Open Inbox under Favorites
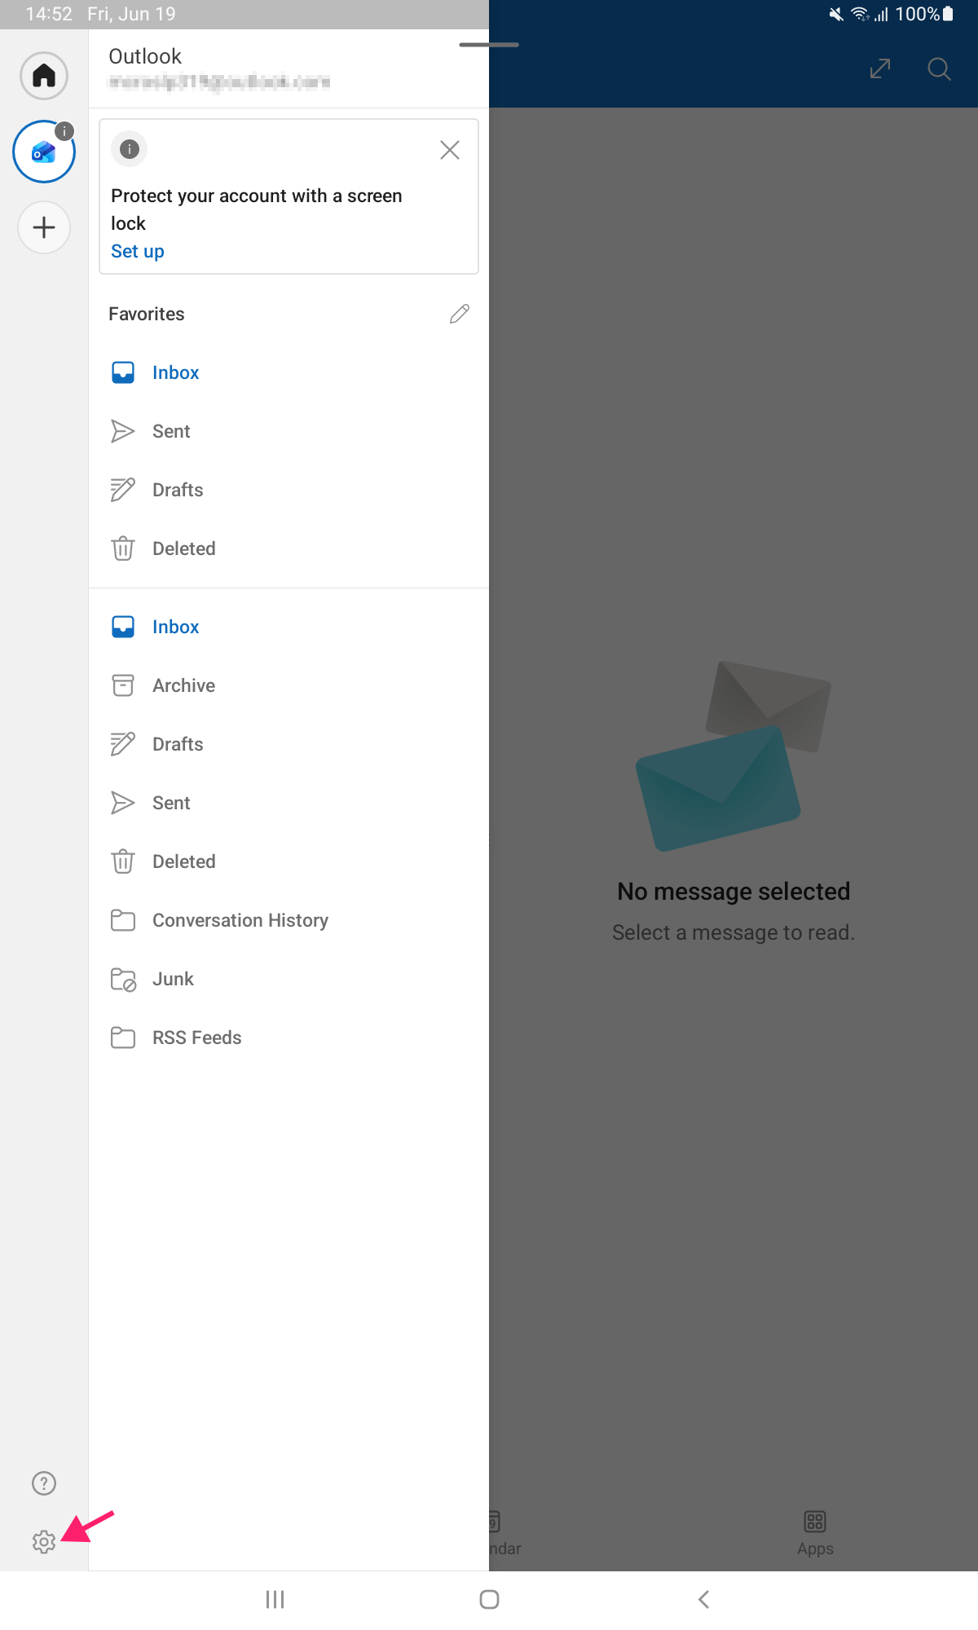The image size is (978, 1630). click(289, 372)
